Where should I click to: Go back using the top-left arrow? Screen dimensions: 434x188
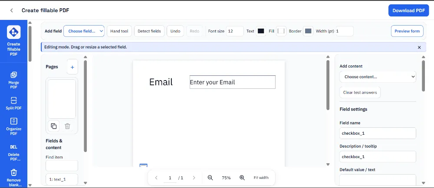point(12,10)
